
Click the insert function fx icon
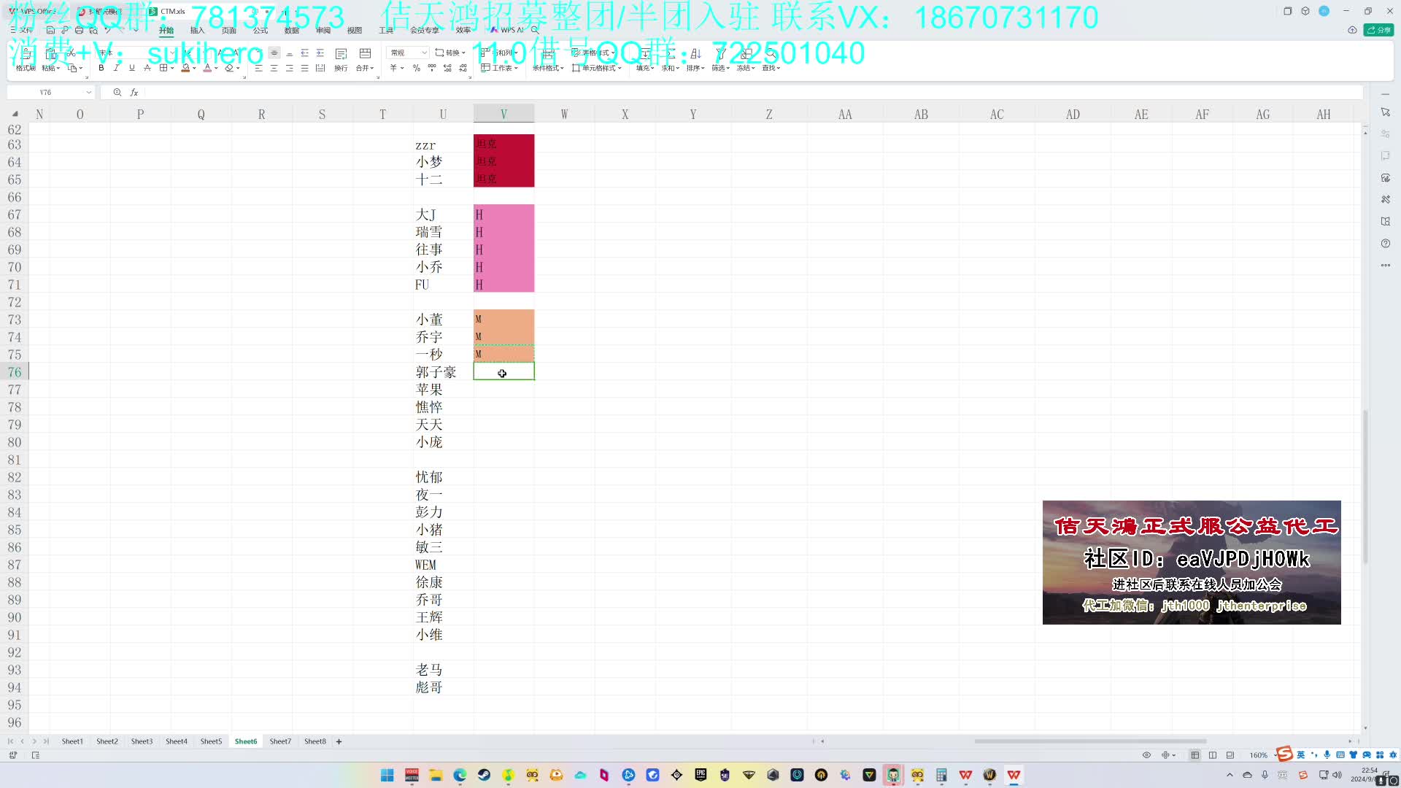[134, 93]
